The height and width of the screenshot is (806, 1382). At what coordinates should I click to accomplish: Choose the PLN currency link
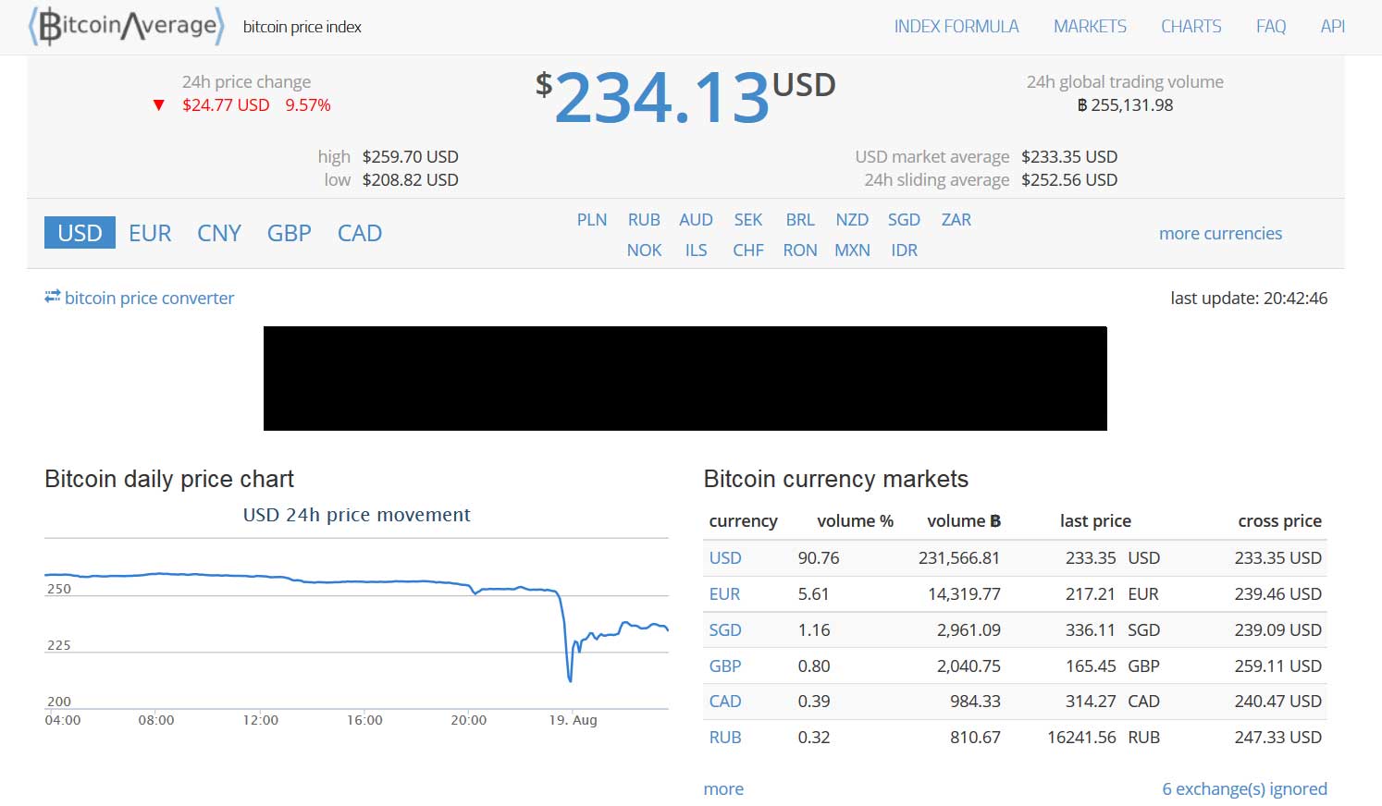592,220
